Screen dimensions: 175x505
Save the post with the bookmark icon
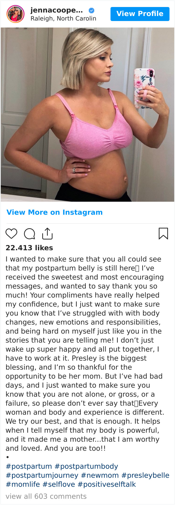[x=163, y=233]
